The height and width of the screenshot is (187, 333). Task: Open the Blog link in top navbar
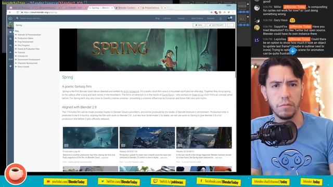point(157,19)
